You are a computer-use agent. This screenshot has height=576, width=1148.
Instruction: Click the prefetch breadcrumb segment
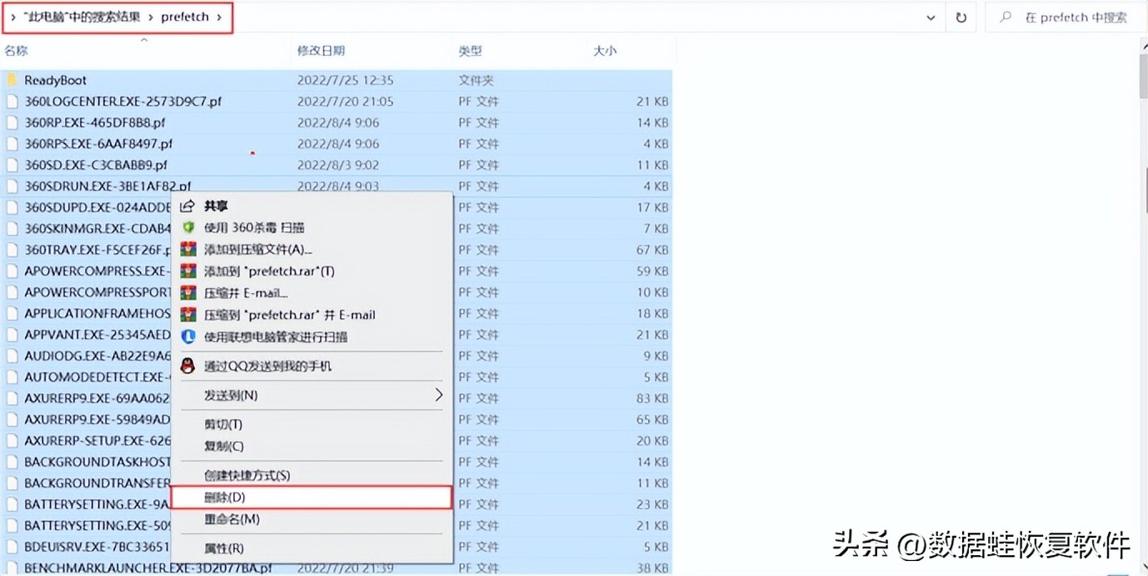(182, 16)
